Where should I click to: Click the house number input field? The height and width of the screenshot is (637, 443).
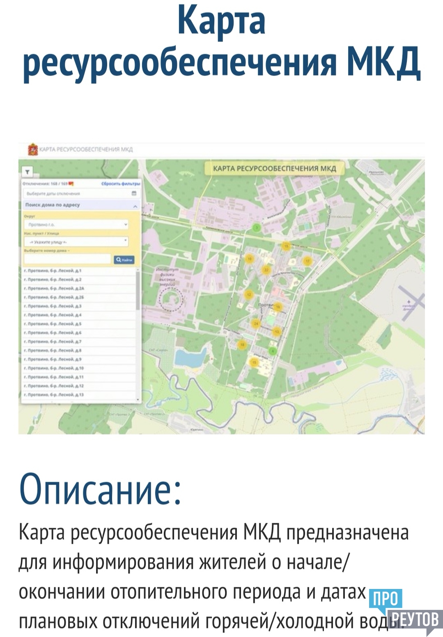(67, 260)
